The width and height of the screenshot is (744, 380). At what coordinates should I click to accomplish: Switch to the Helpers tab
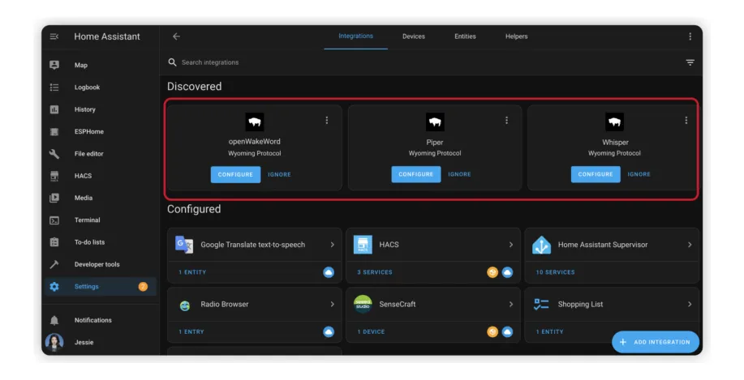pyautogui.click(x=516, y=36)
